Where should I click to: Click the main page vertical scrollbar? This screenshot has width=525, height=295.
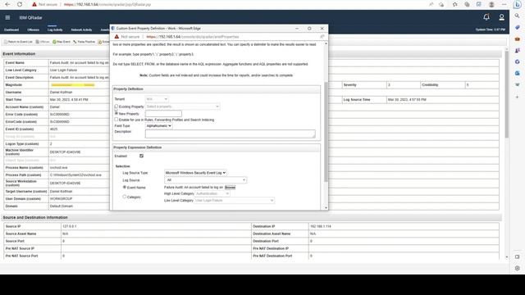pos(507,93)
